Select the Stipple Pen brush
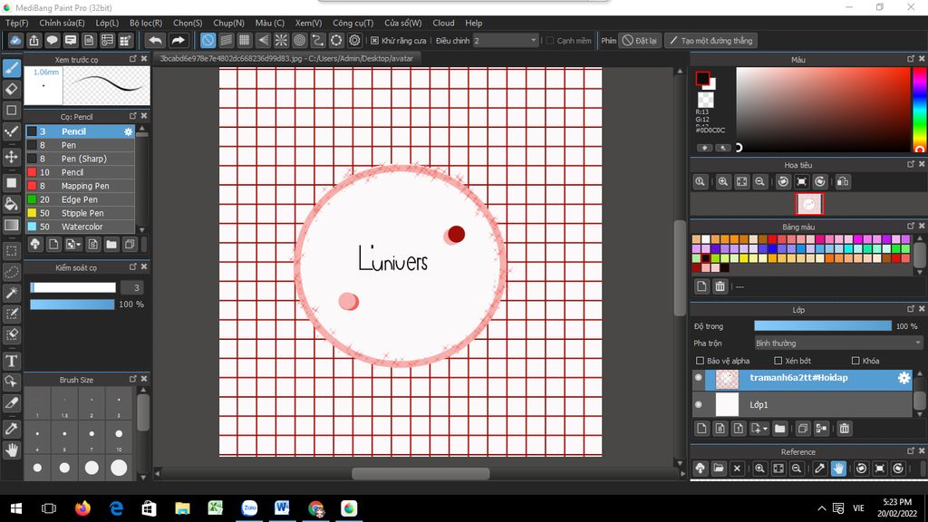This screenshot has width=928, height=522. click(81, 213)
